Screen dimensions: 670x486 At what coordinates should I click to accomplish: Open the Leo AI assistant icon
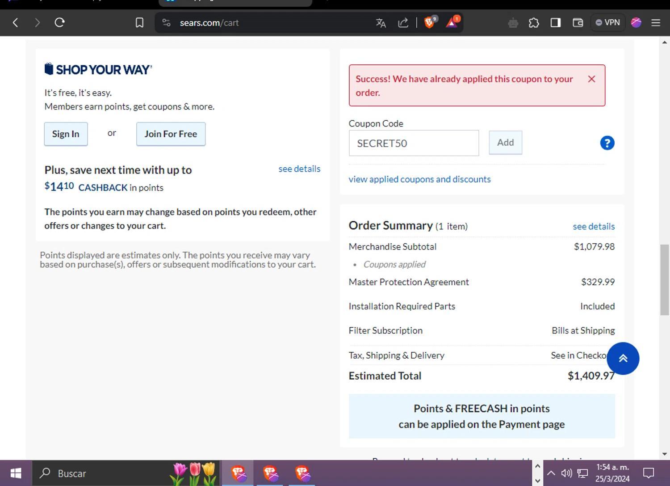click(x=513, y=23)
